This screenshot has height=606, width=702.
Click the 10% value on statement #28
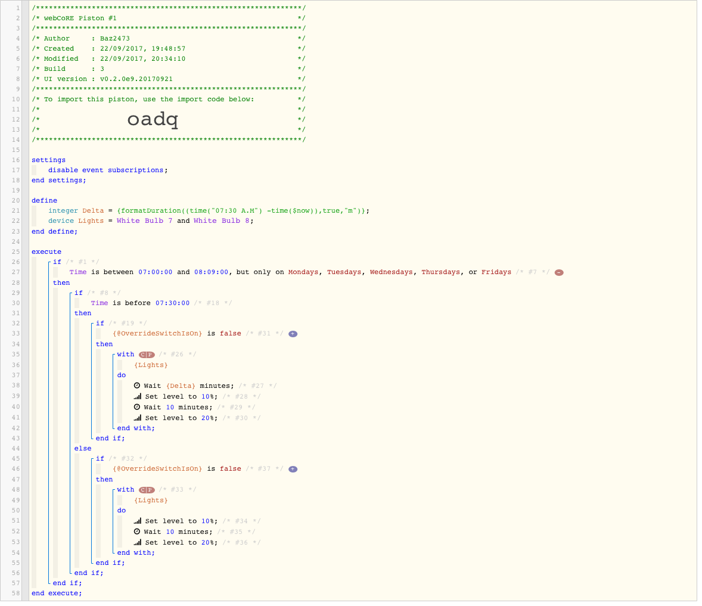click(x=207, y=396)
